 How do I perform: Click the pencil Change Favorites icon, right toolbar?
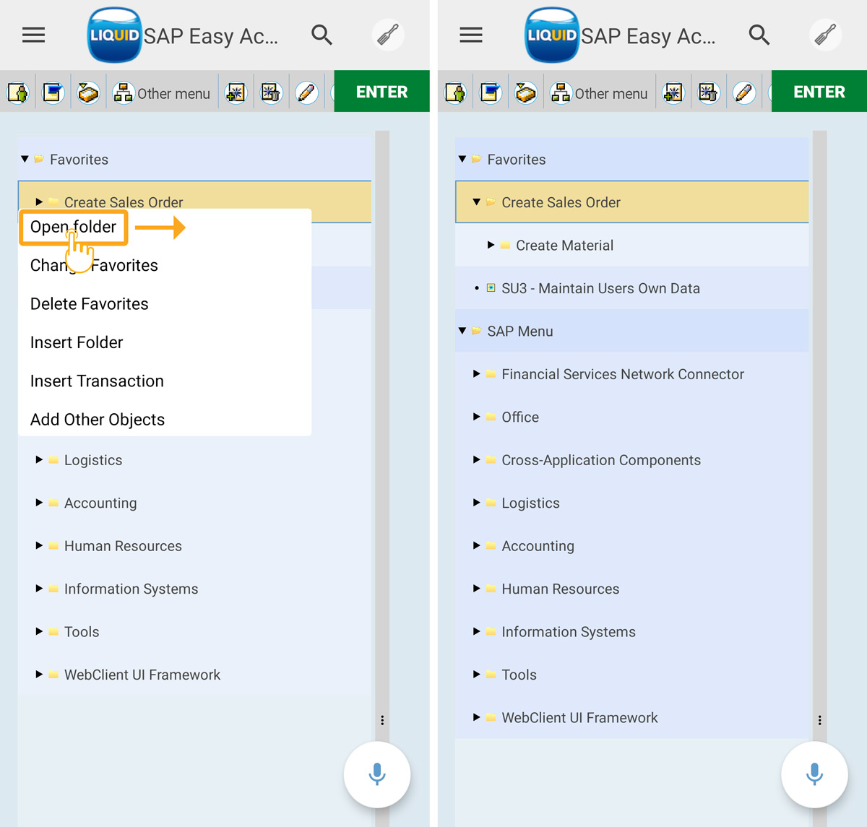pyautogui.click(x=743, y=92)
